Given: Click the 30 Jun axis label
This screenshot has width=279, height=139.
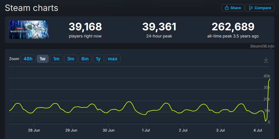Looking at the screenshot, I should [x=108, y=130].
